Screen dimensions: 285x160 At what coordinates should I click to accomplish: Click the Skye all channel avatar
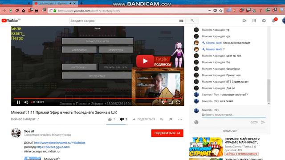[x=16, y=132]
